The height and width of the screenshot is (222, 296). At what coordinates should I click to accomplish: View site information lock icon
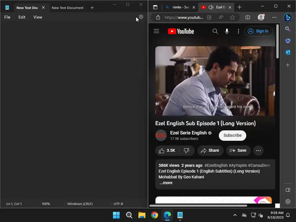coord(158,17)
